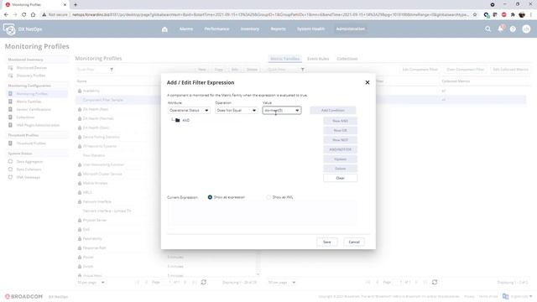This screenshot has height=302, width=537.
Task: Open the Alarms menu
Action: coord(186,29)
